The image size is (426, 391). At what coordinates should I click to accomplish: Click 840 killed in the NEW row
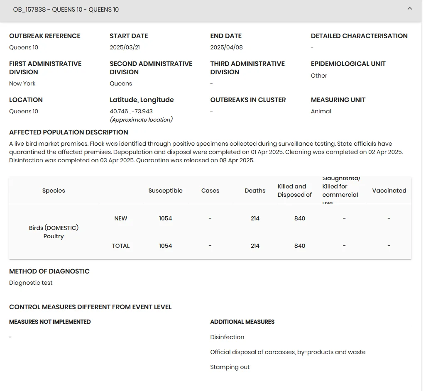click(x=300, y=218)
